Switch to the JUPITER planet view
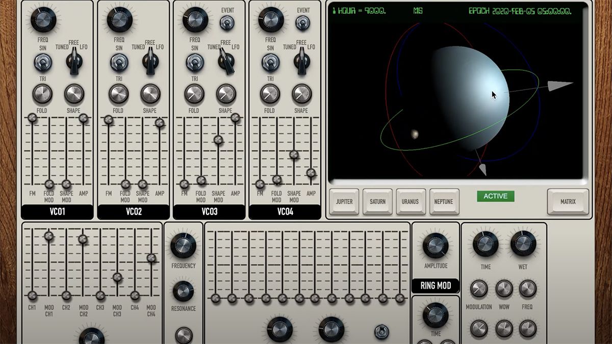612x344 pixels. coord(344,202)
